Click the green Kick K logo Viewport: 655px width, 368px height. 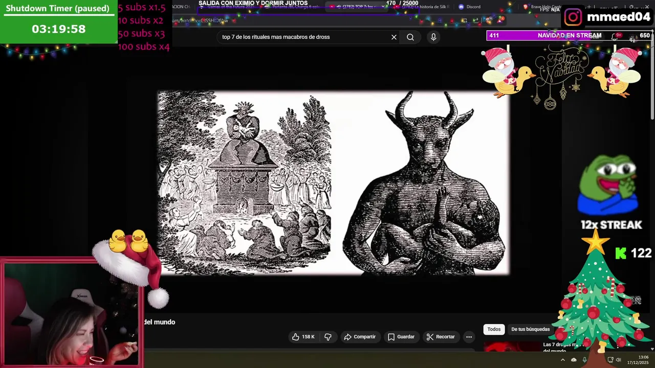point(621,253)
